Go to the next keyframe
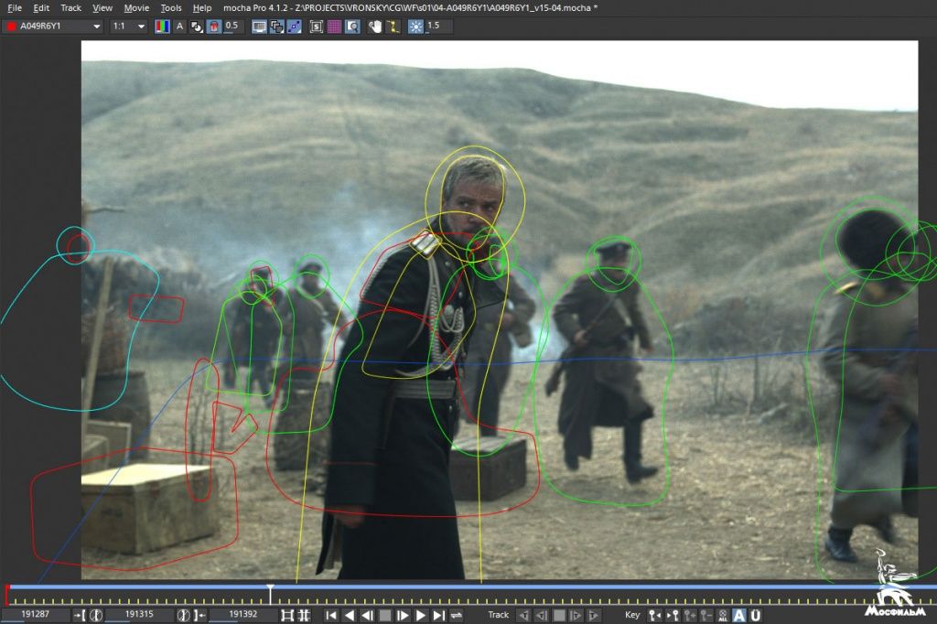The width and height of the screenshot is (937, 624). coord(673,615)
